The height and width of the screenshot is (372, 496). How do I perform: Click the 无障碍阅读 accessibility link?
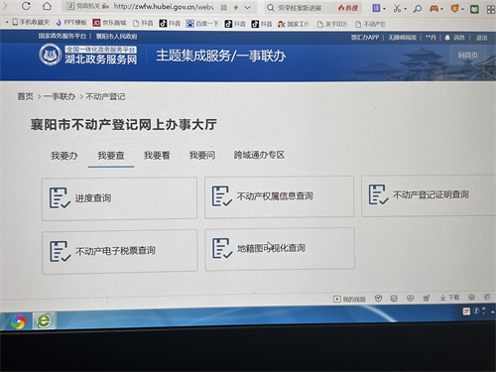[402, 38]
